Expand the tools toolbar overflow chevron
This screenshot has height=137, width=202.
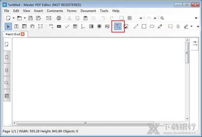click(198, 27)
